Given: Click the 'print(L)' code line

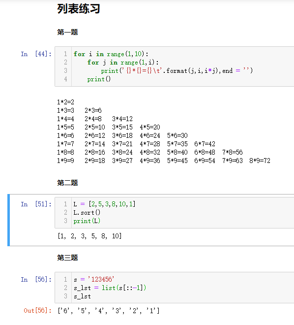Looking at the screenshot, I should 87,221.
